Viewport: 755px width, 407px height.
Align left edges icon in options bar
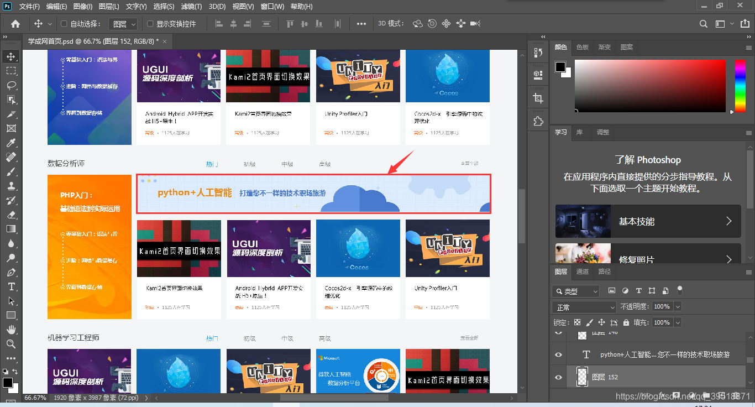point(218,24)
